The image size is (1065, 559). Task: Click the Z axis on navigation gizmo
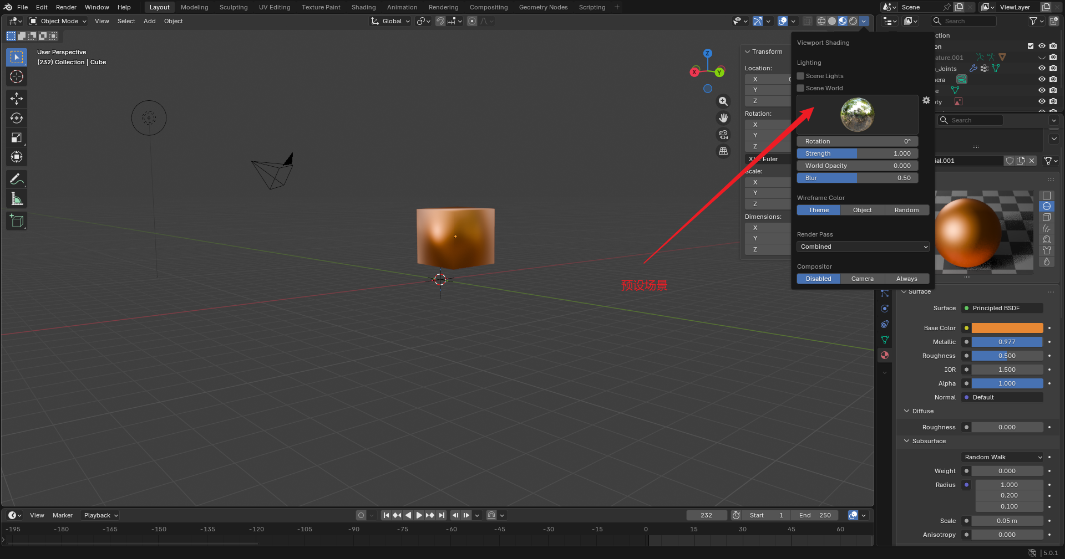707,53
